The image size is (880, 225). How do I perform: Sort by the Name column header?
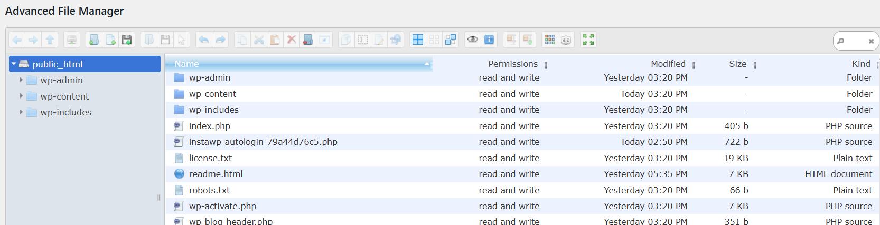tap(299, 64)
